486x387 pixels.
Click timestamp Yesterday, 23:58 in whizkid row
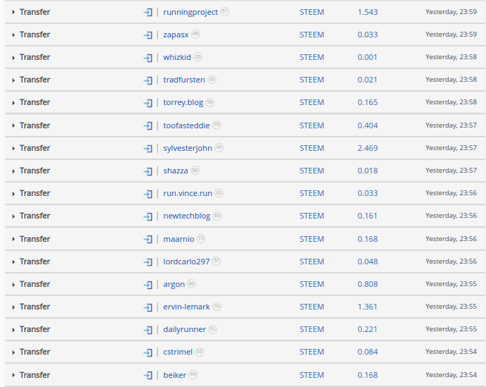[451, 57]
